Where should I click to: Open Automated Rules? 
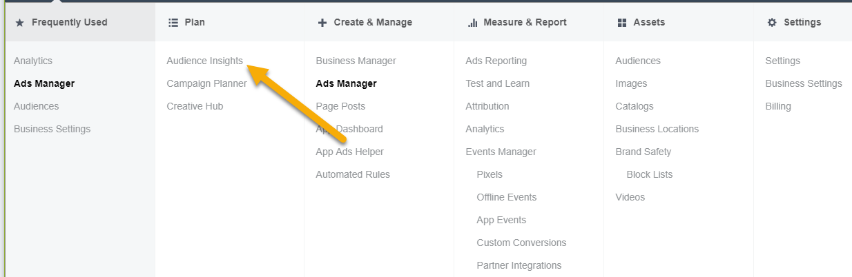pyautogui.click(x=353, y=174)
